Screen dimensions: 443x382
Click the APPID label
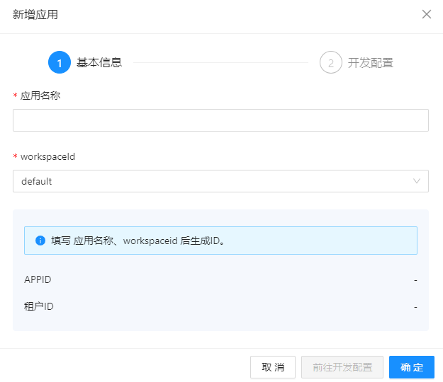[38, 279]
